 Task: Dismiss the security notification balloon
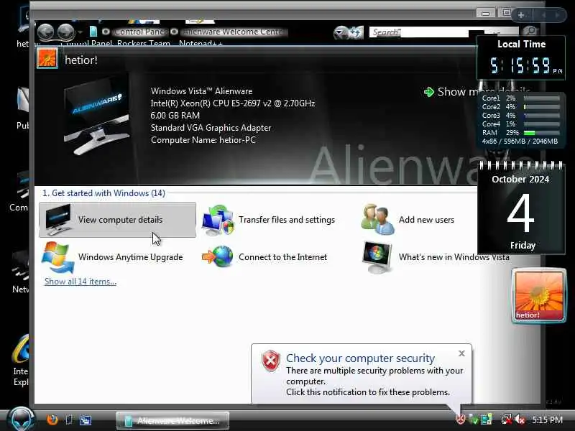click(x=461, y=353)
